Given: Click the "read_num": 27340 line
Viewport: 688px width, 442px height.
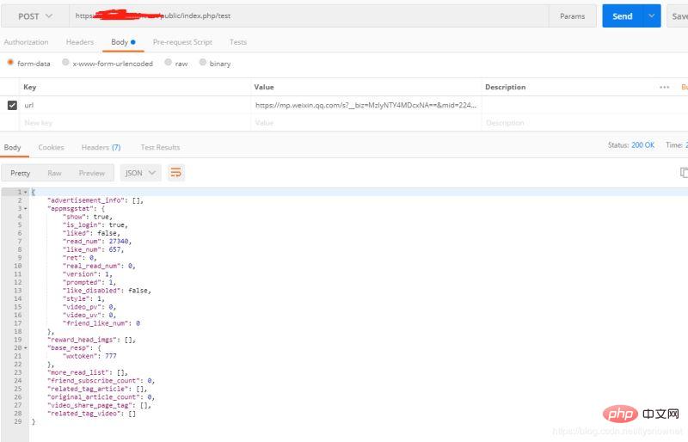Looking at the screenshot, I should tap(97, 242).
